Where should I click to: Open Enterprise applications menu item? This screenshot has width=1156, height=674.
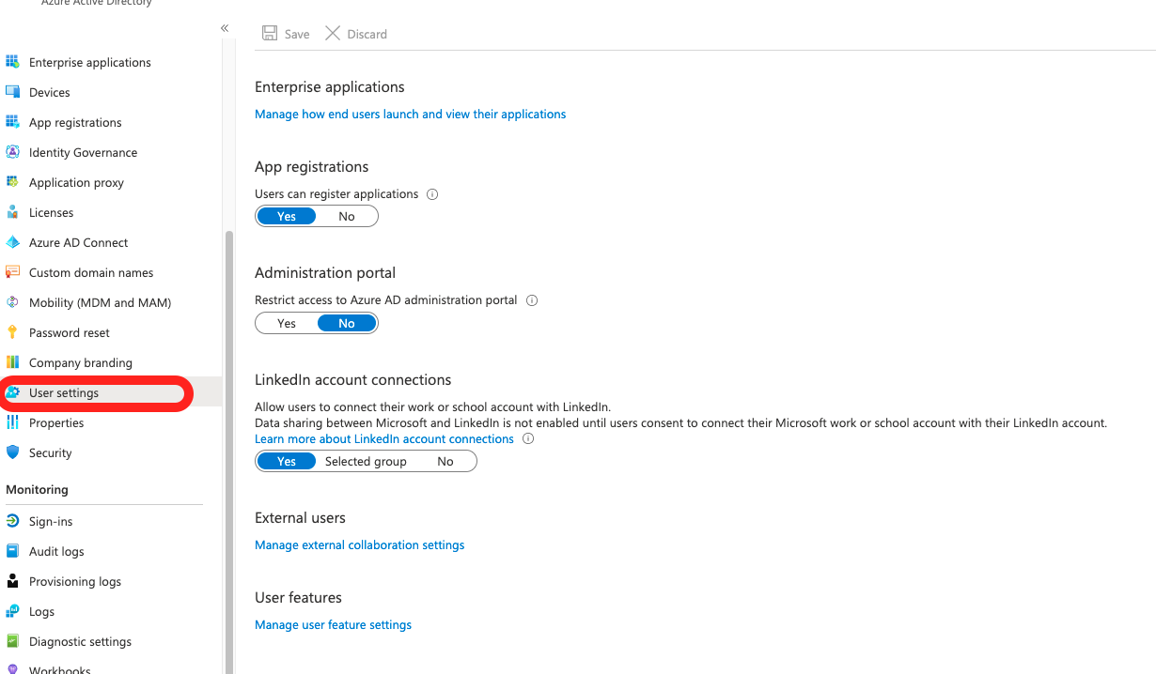[90, 62]
